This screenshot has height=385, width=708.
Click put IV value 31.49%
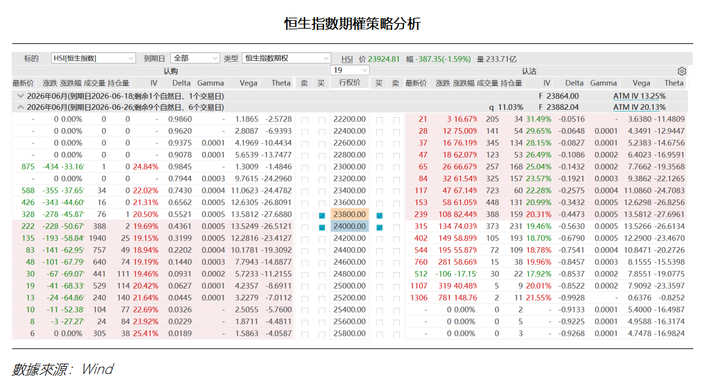(539, 119)
